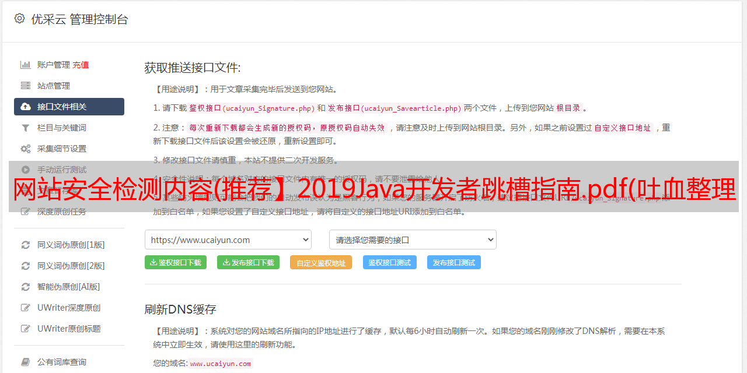Click the blue 鉴权接口测试 button
The height and width of the screenshot is (373, 747).
(x=390, y=262)
